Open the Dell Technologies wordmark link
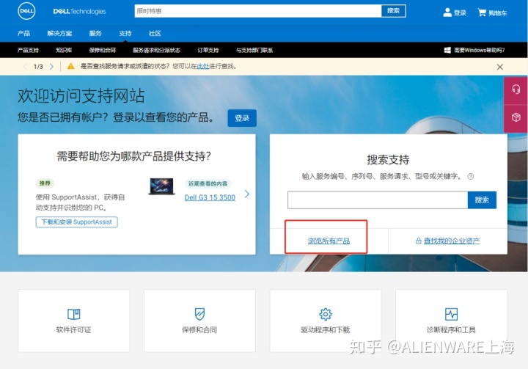The height and width of the screenshot is (369, 528). [x=79, y=12]
